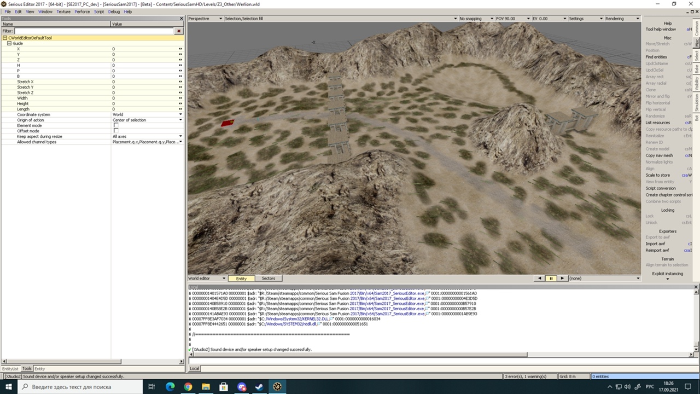Open the Local console tab

[x=194, y=369]
